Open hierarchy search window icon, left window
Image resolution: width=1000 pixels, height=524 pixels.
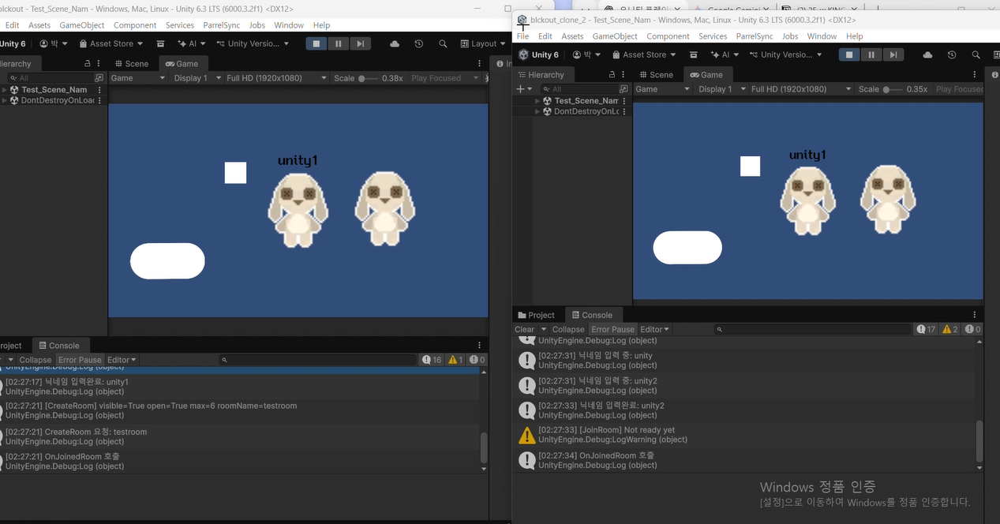(99, 78)
